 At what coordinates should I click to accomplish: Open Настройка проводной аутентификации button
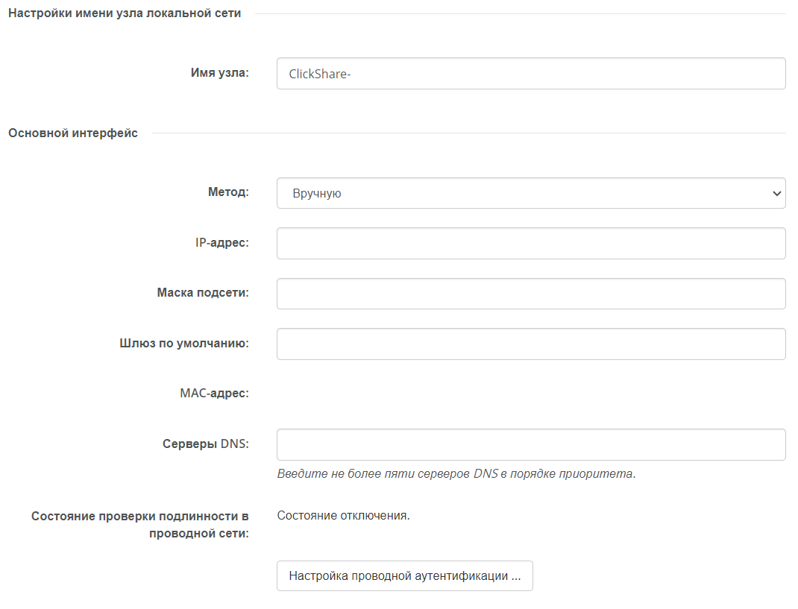pyautogui.click(x=405, y=576)
